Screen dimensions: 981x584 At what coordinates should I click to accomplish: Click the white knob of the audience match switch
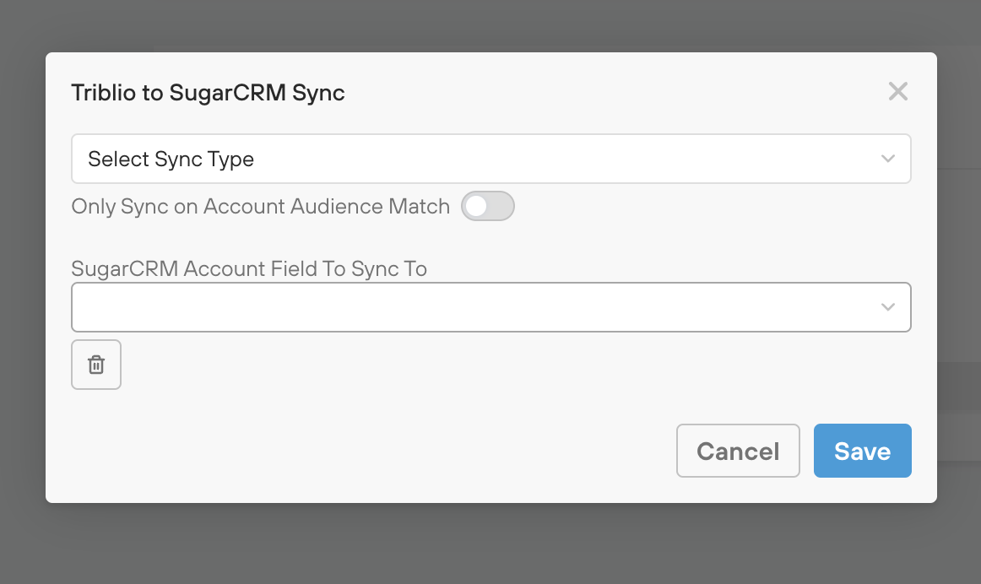coord(477,207)
